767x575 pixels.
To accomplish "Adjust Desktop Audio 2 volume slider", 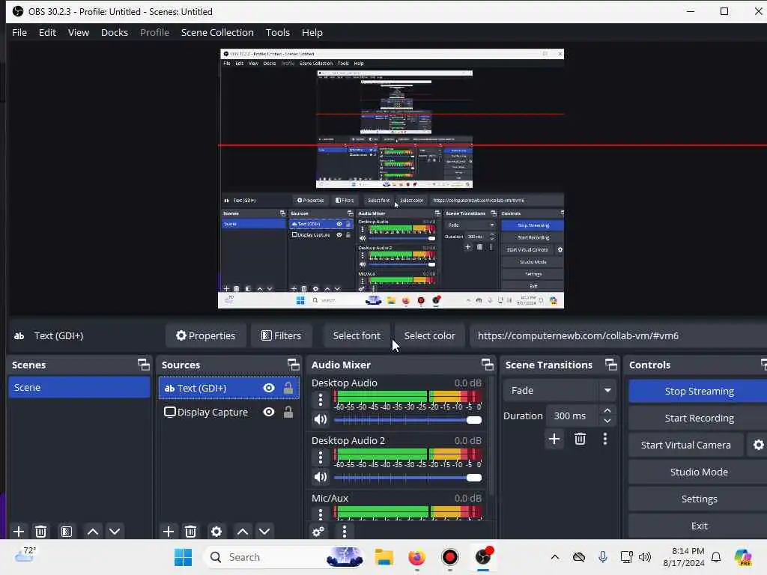I will pos(407,478).
